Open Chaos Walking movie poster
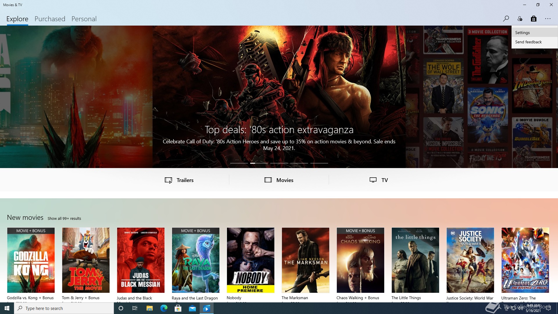This screenshot has height=314, width=558. pyautogui.click(x=360, y=260)
